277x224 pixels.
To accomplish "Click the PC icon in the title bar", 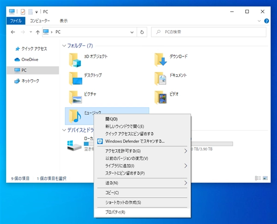I will click(12, 12).
